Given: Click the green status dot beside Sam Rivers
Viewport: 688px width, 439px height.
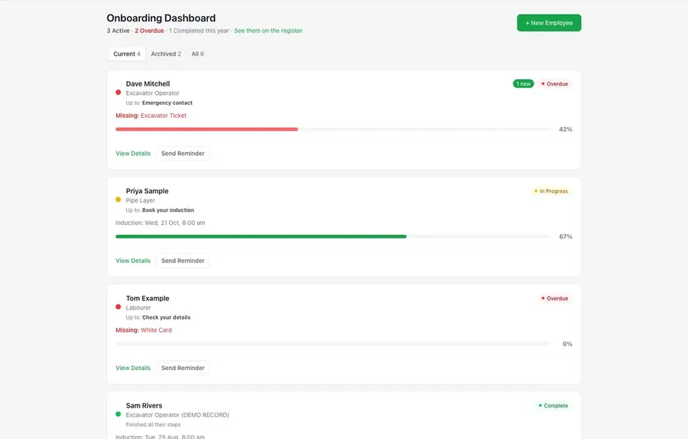Looking at the screenshot, I should tap(118, 414).
